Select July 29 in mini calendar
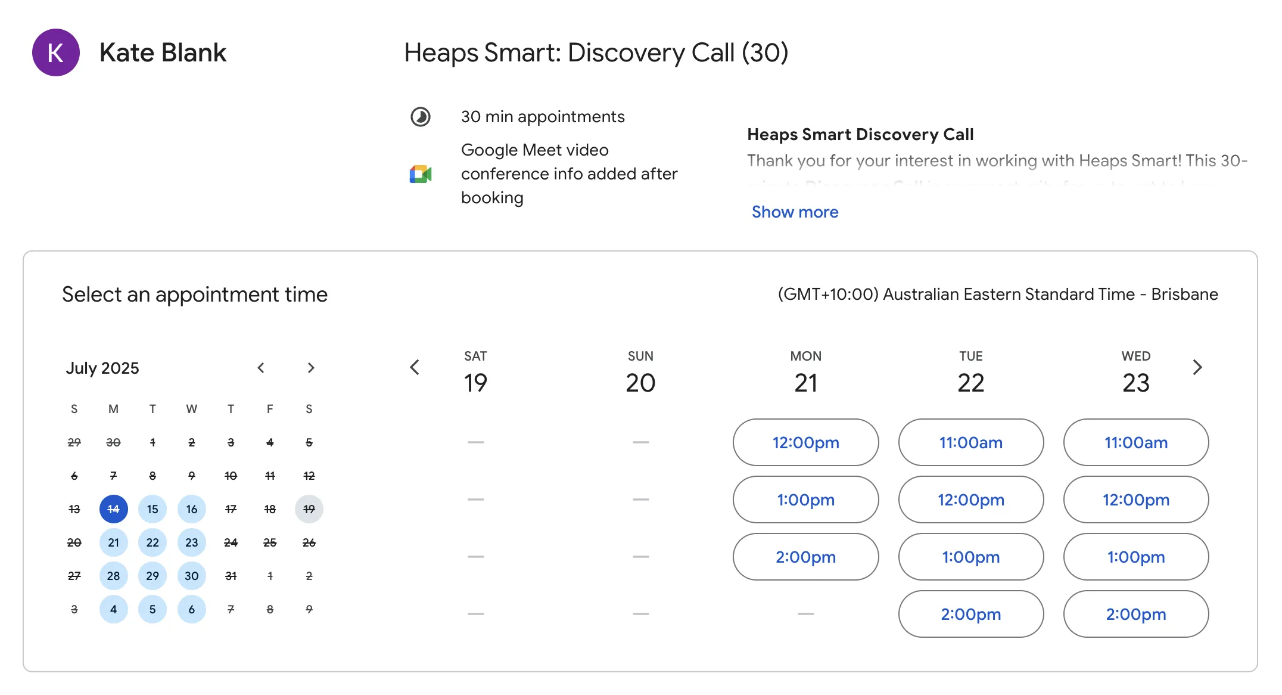1282x695 pixels. [x=153, y=576]
